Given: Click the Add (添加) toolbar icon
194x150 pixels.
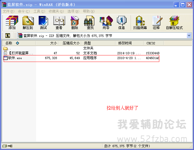Looking at the screenshot, I should [12, 22].
